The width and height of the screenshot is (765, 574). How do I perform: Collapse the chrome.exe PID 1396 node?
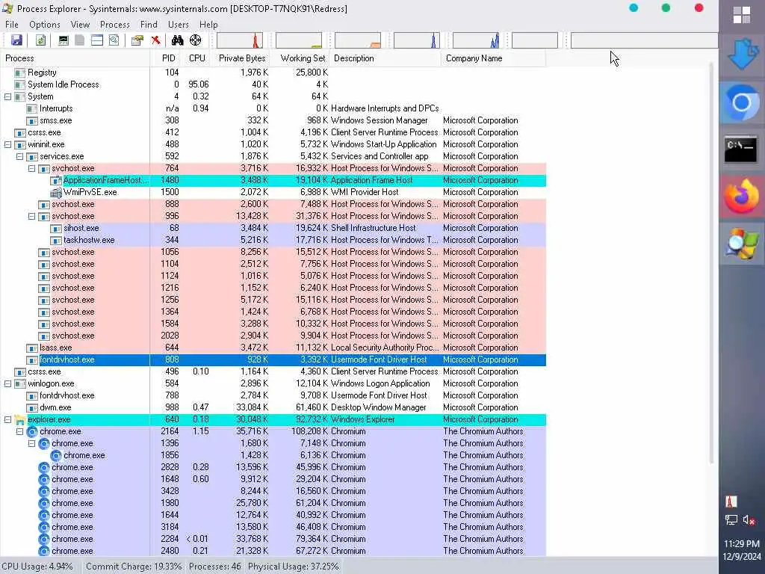click(x=31, y=444)
